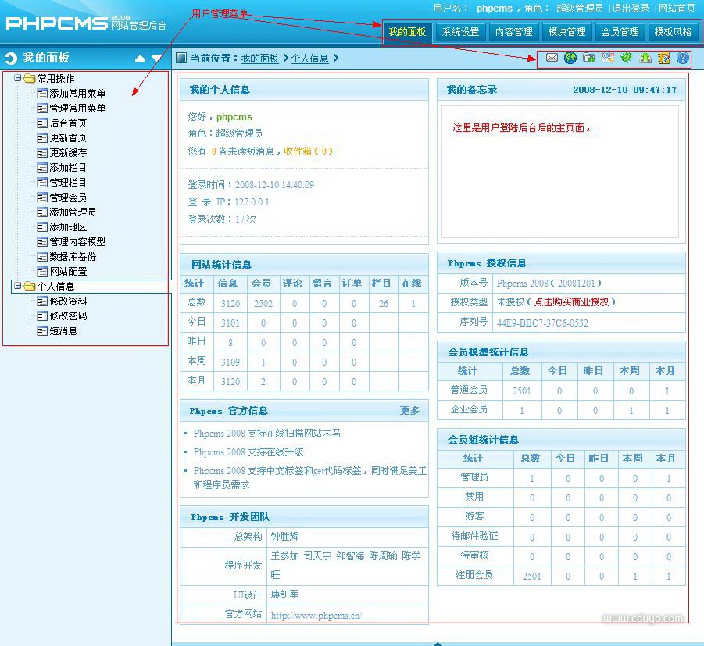Click the white up arrow in sidebar header
The image size is (704, 646).
(140, 59)
